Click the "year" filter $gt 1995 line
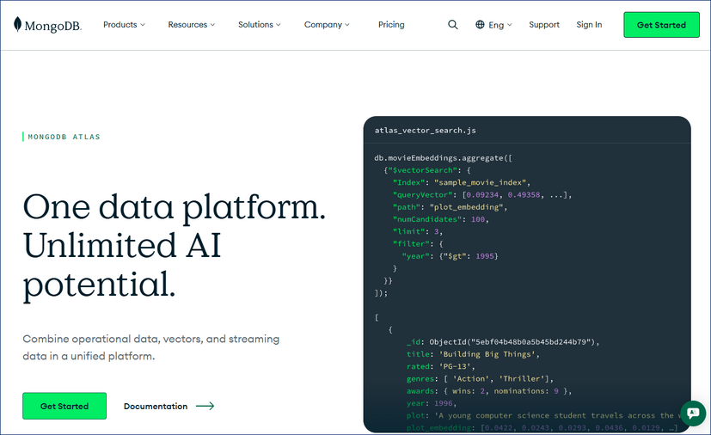 coord(450,256)
